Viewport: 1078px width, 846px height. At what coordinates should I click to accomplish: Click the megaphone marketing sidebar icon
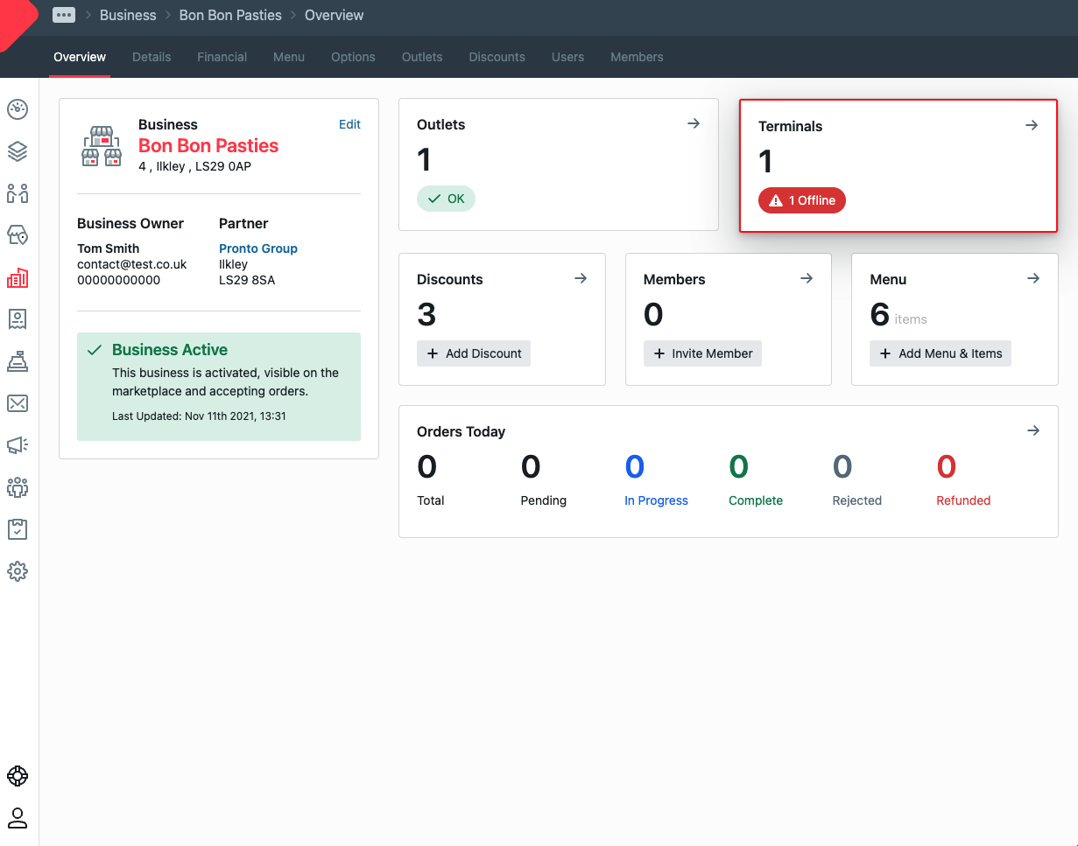[x=18, y=445]
